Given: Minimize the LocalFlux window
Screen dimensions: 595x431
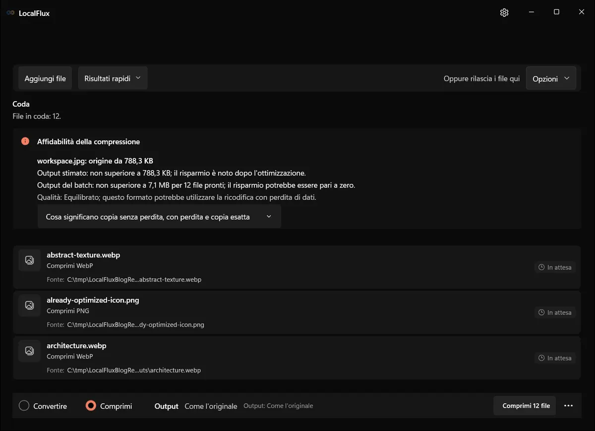Looking at the screenshot, I should click(531, 12).
